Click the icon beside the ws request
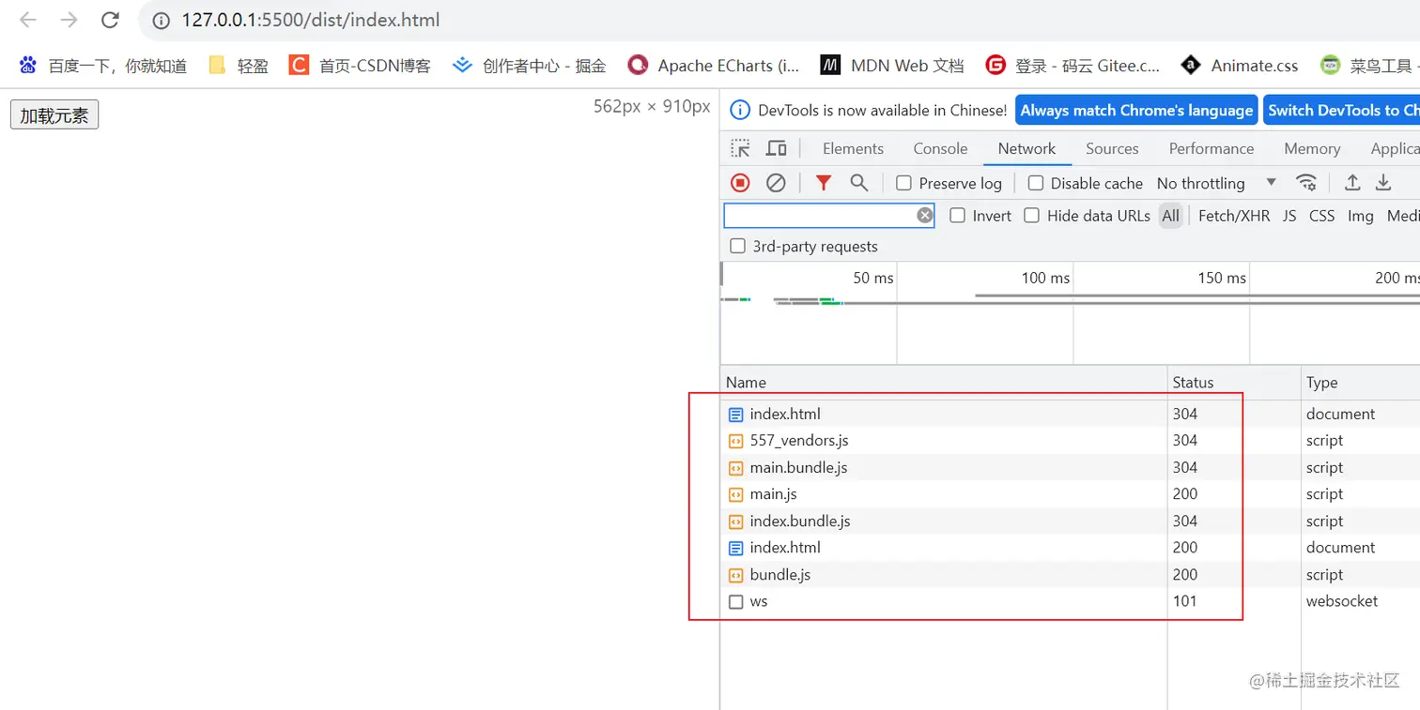Viewport: 1420px width, 710px height. coord(736,602)
